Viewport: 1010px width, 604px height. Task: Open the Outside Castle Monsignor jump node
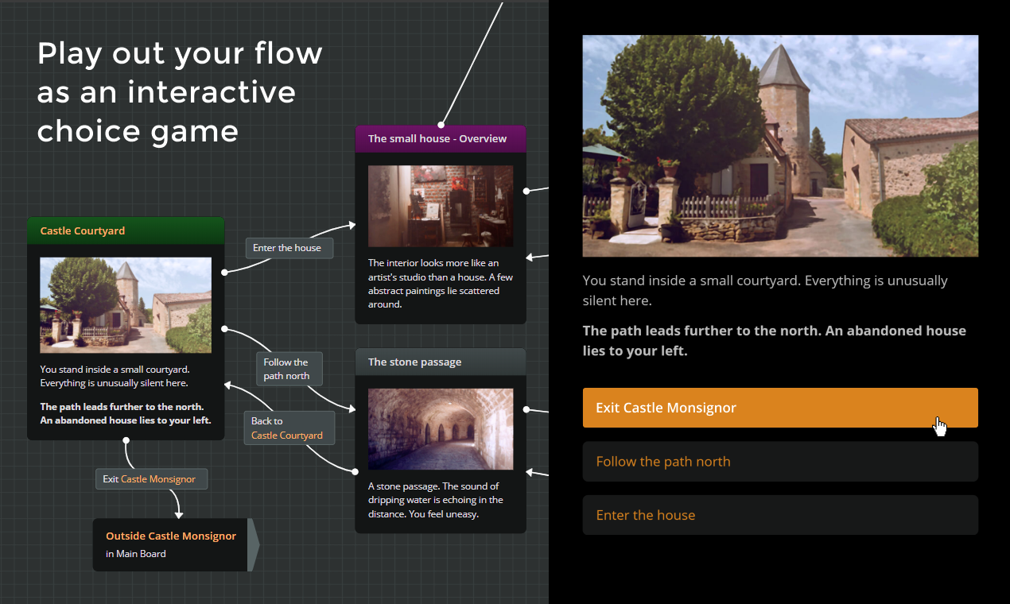[x=169, y=544]
